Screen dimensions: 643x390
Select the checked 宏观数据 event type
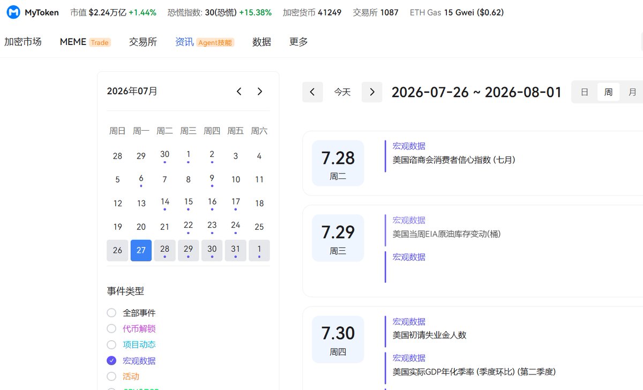point(131,361)
